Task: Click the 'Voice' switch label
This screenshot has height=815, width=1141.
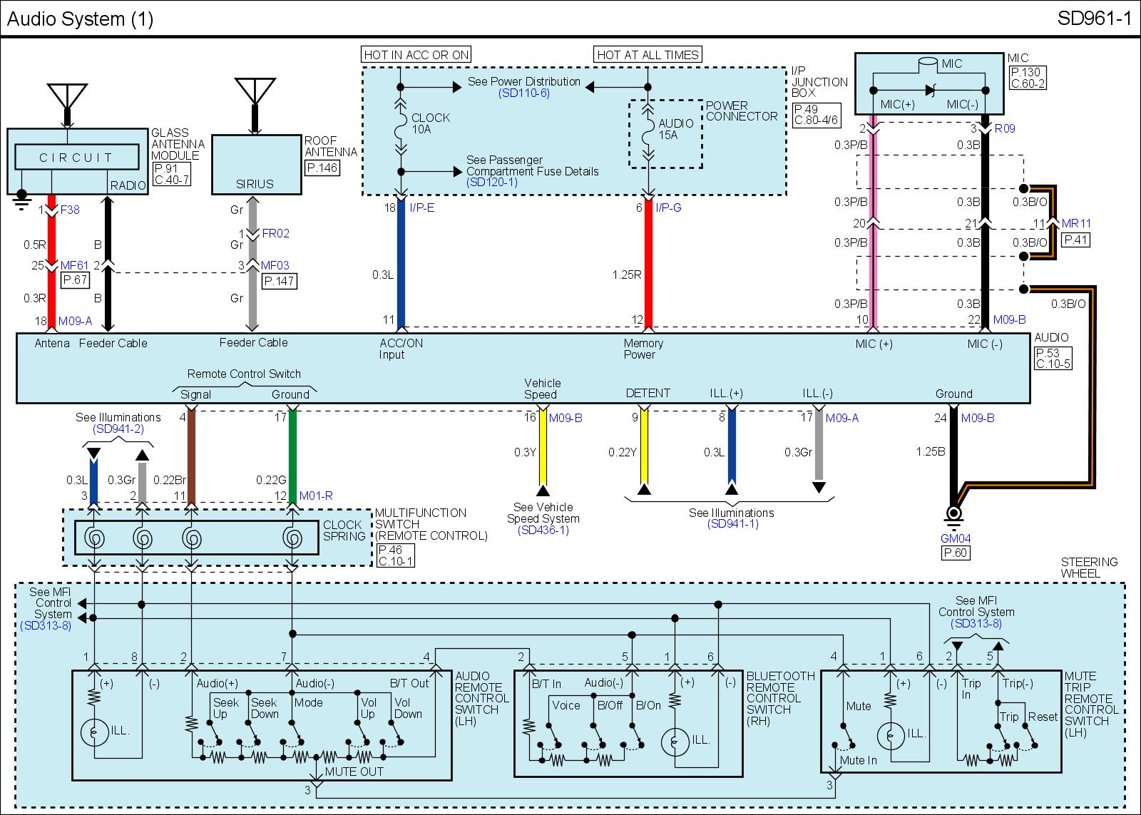Action: pyautogui.click(x=566, y=705)
